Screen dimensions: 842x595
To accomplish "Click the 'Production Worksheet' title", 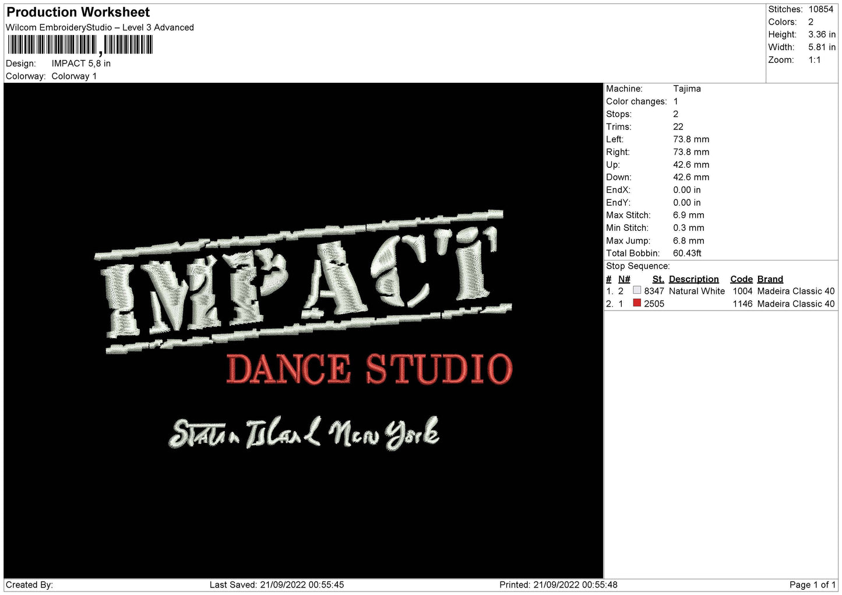I will 78,12.
